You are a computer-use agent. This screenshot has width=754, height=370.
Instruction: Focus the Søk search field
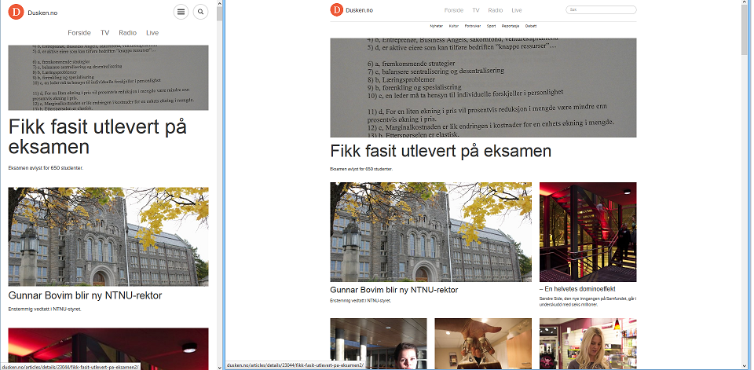point(601,9)
